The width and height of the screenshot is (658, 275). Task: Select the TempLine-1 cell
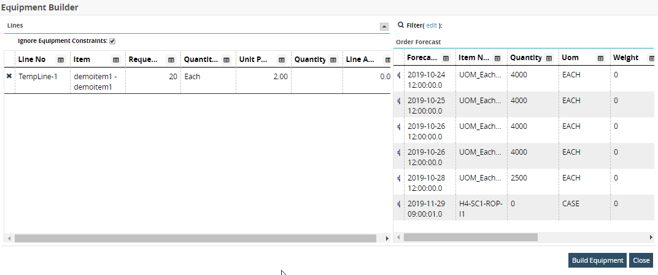pos(42,80)
